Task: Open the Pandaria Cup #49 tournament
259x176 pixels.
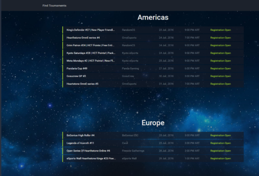Action: pyautogui.click(x=77, y=68)
